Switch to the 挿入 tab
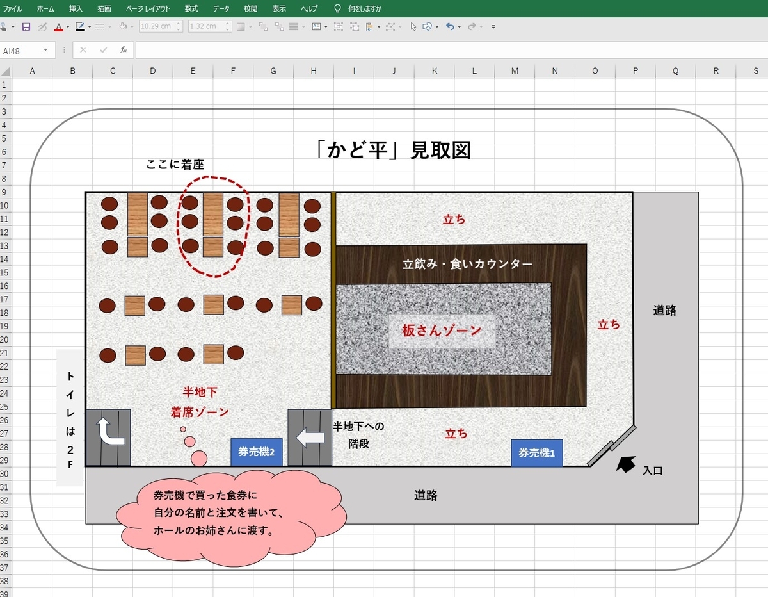 click(x=76, y=8)
